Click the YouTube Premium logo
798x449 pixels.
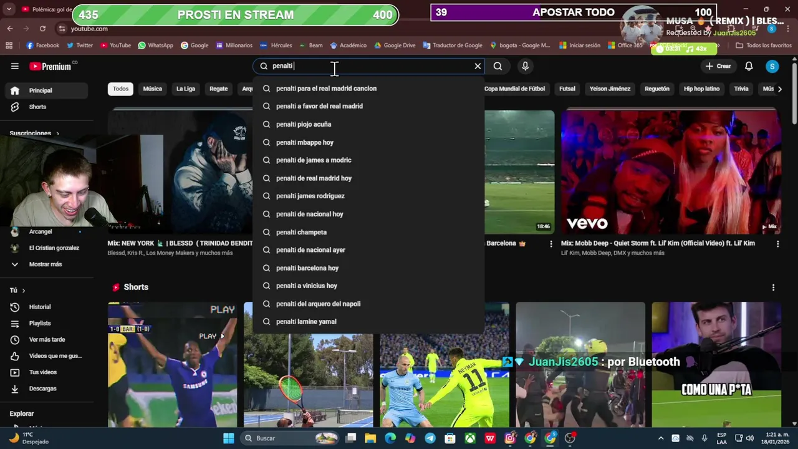[x=50, y=66]
